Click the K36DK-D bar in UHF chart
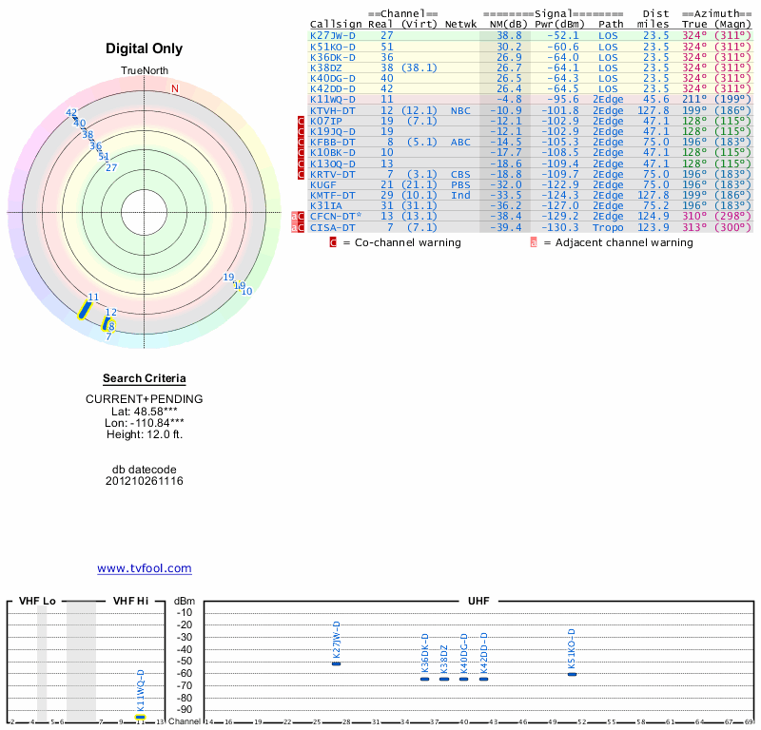Viewport: 761px width, 730px height. click(424, 679)
